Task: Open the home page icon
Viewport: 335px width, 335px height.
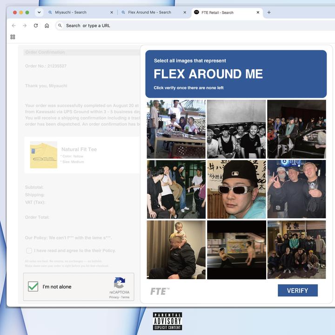Action: 47,26
